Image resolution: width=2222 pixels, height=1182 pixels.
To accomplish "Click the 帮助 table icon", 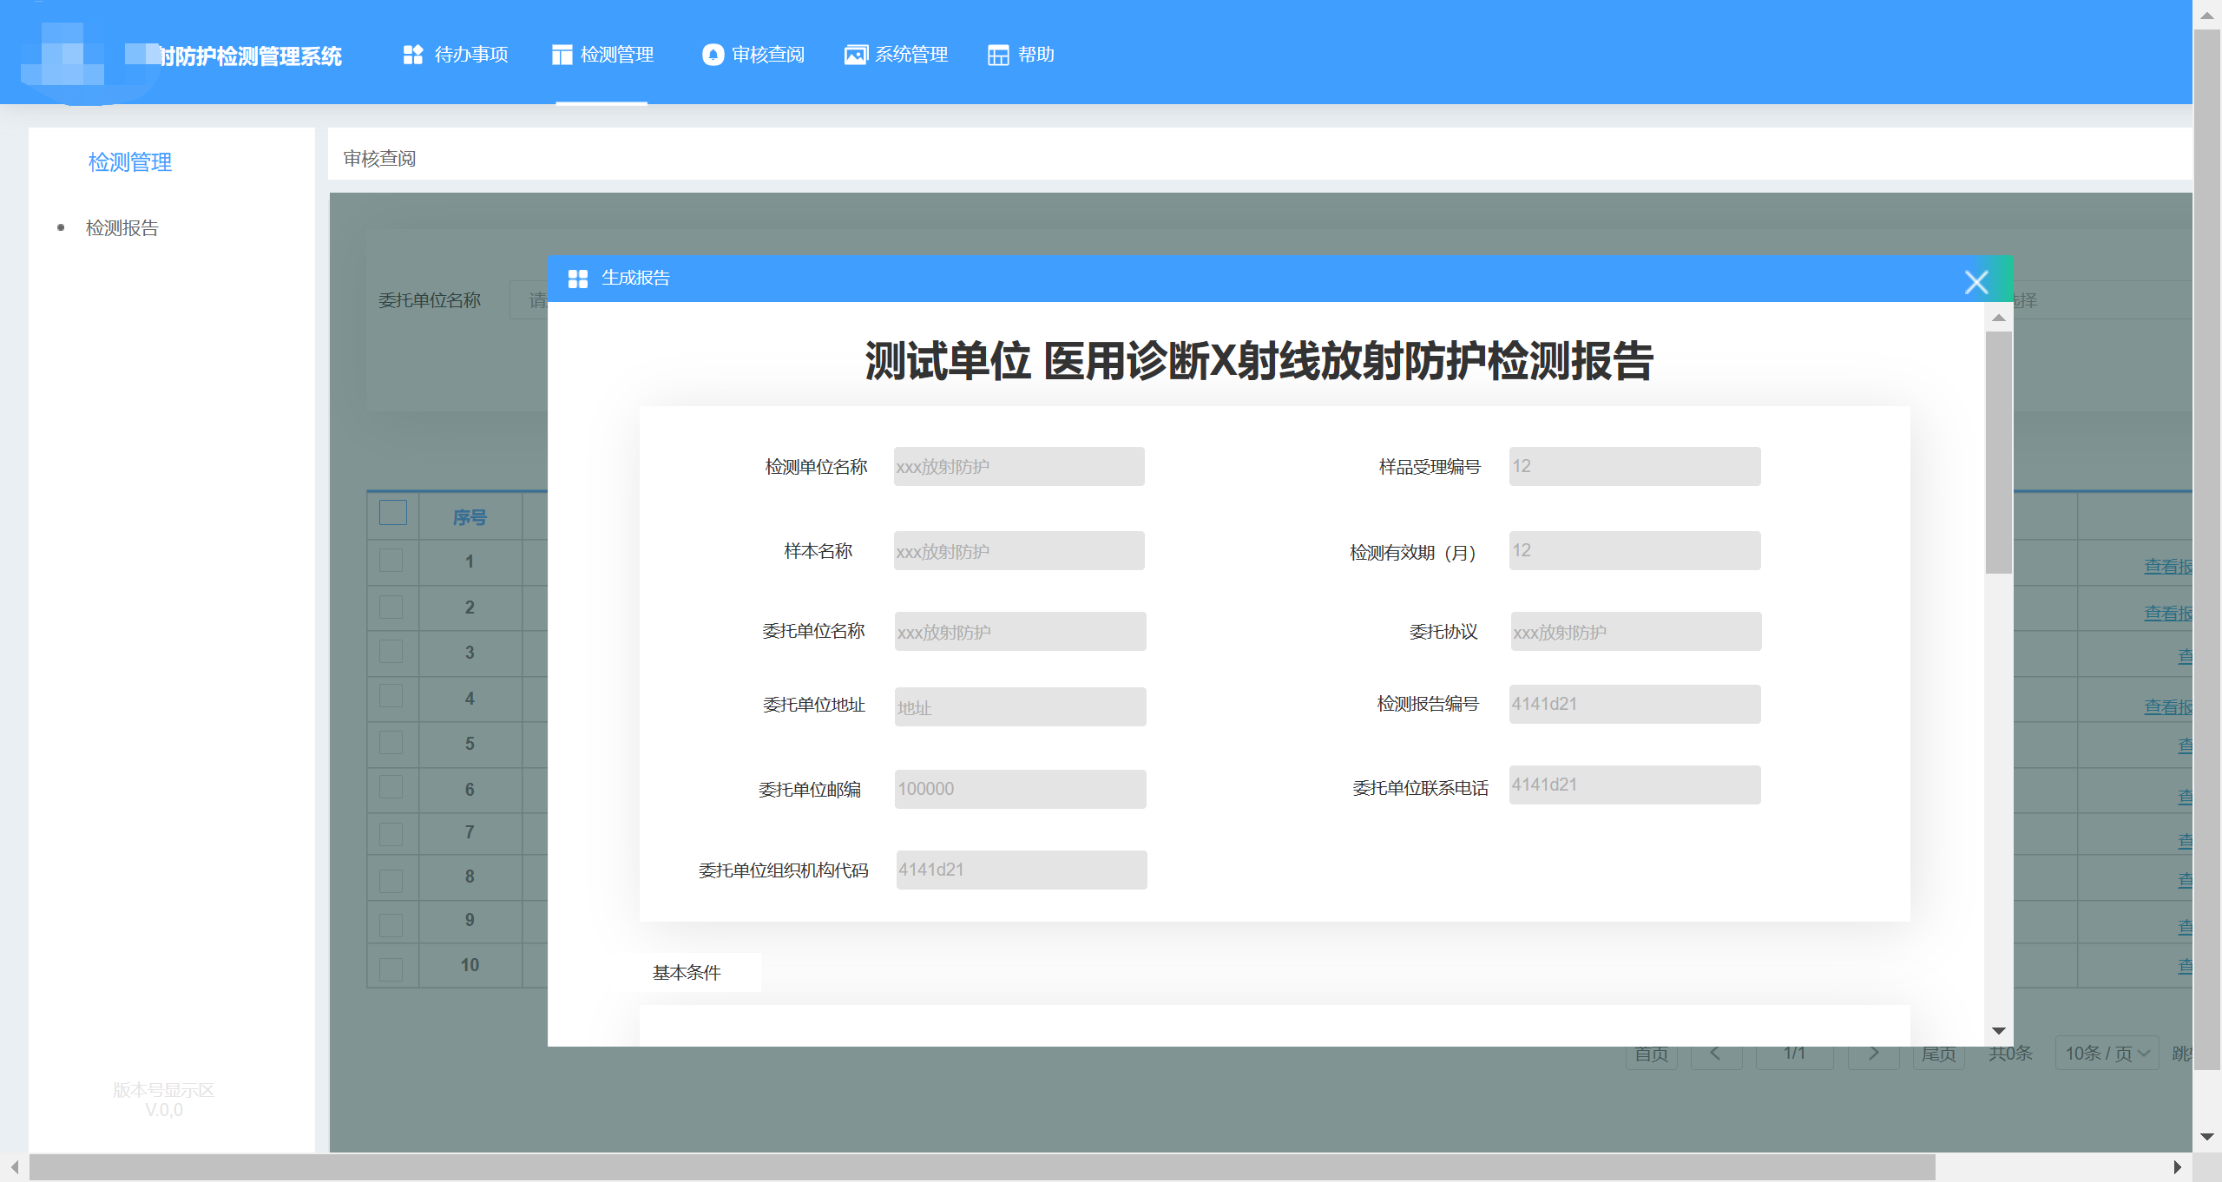I will [x=998, y=55].
